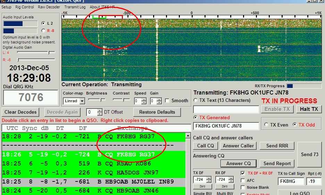Click the Clear Decodes button
This screenshot has height=195, width=325.
(20, 112)
